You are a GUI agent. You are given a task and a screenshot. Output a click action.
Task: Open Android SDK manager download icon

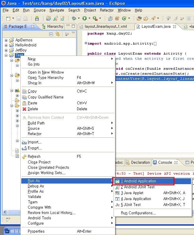tap(37, 18)
